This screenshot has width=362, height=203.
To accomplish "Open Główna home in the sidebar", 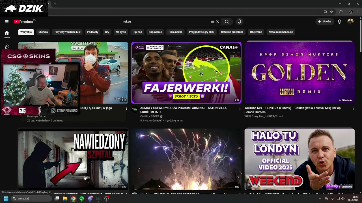I will [x=7, y=34].
